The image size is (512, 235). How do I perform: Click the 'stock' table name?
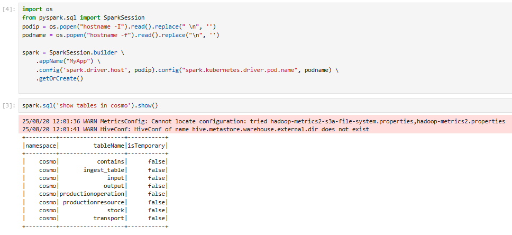tap(116, 210)
